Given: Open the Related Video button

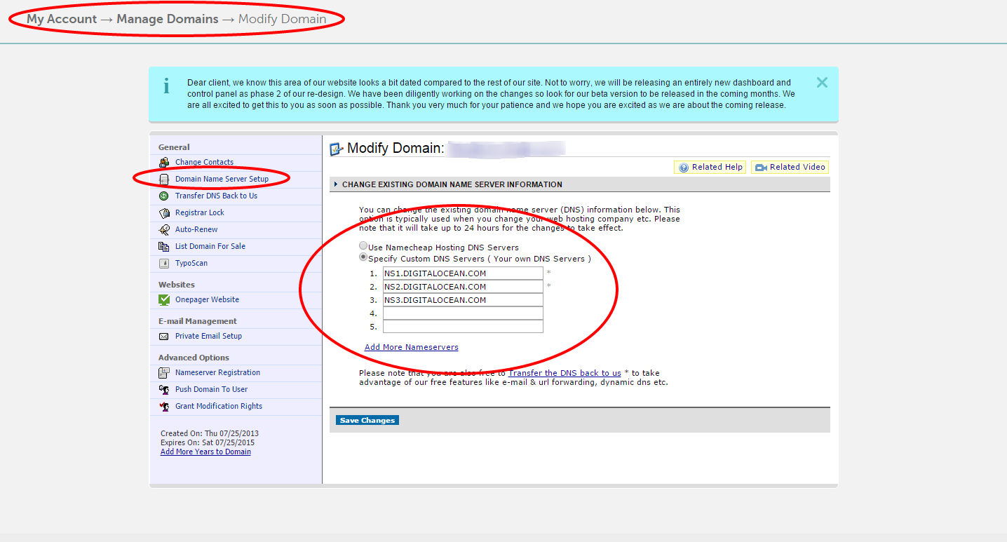Looking at the screenshot, I should click(x=790, y=167).
